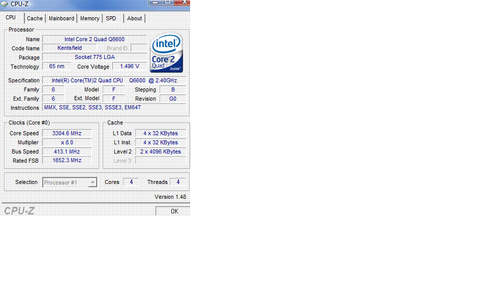488x305 pixels.
Task: Click the Threads count value
Action: (x=178, y=182)
